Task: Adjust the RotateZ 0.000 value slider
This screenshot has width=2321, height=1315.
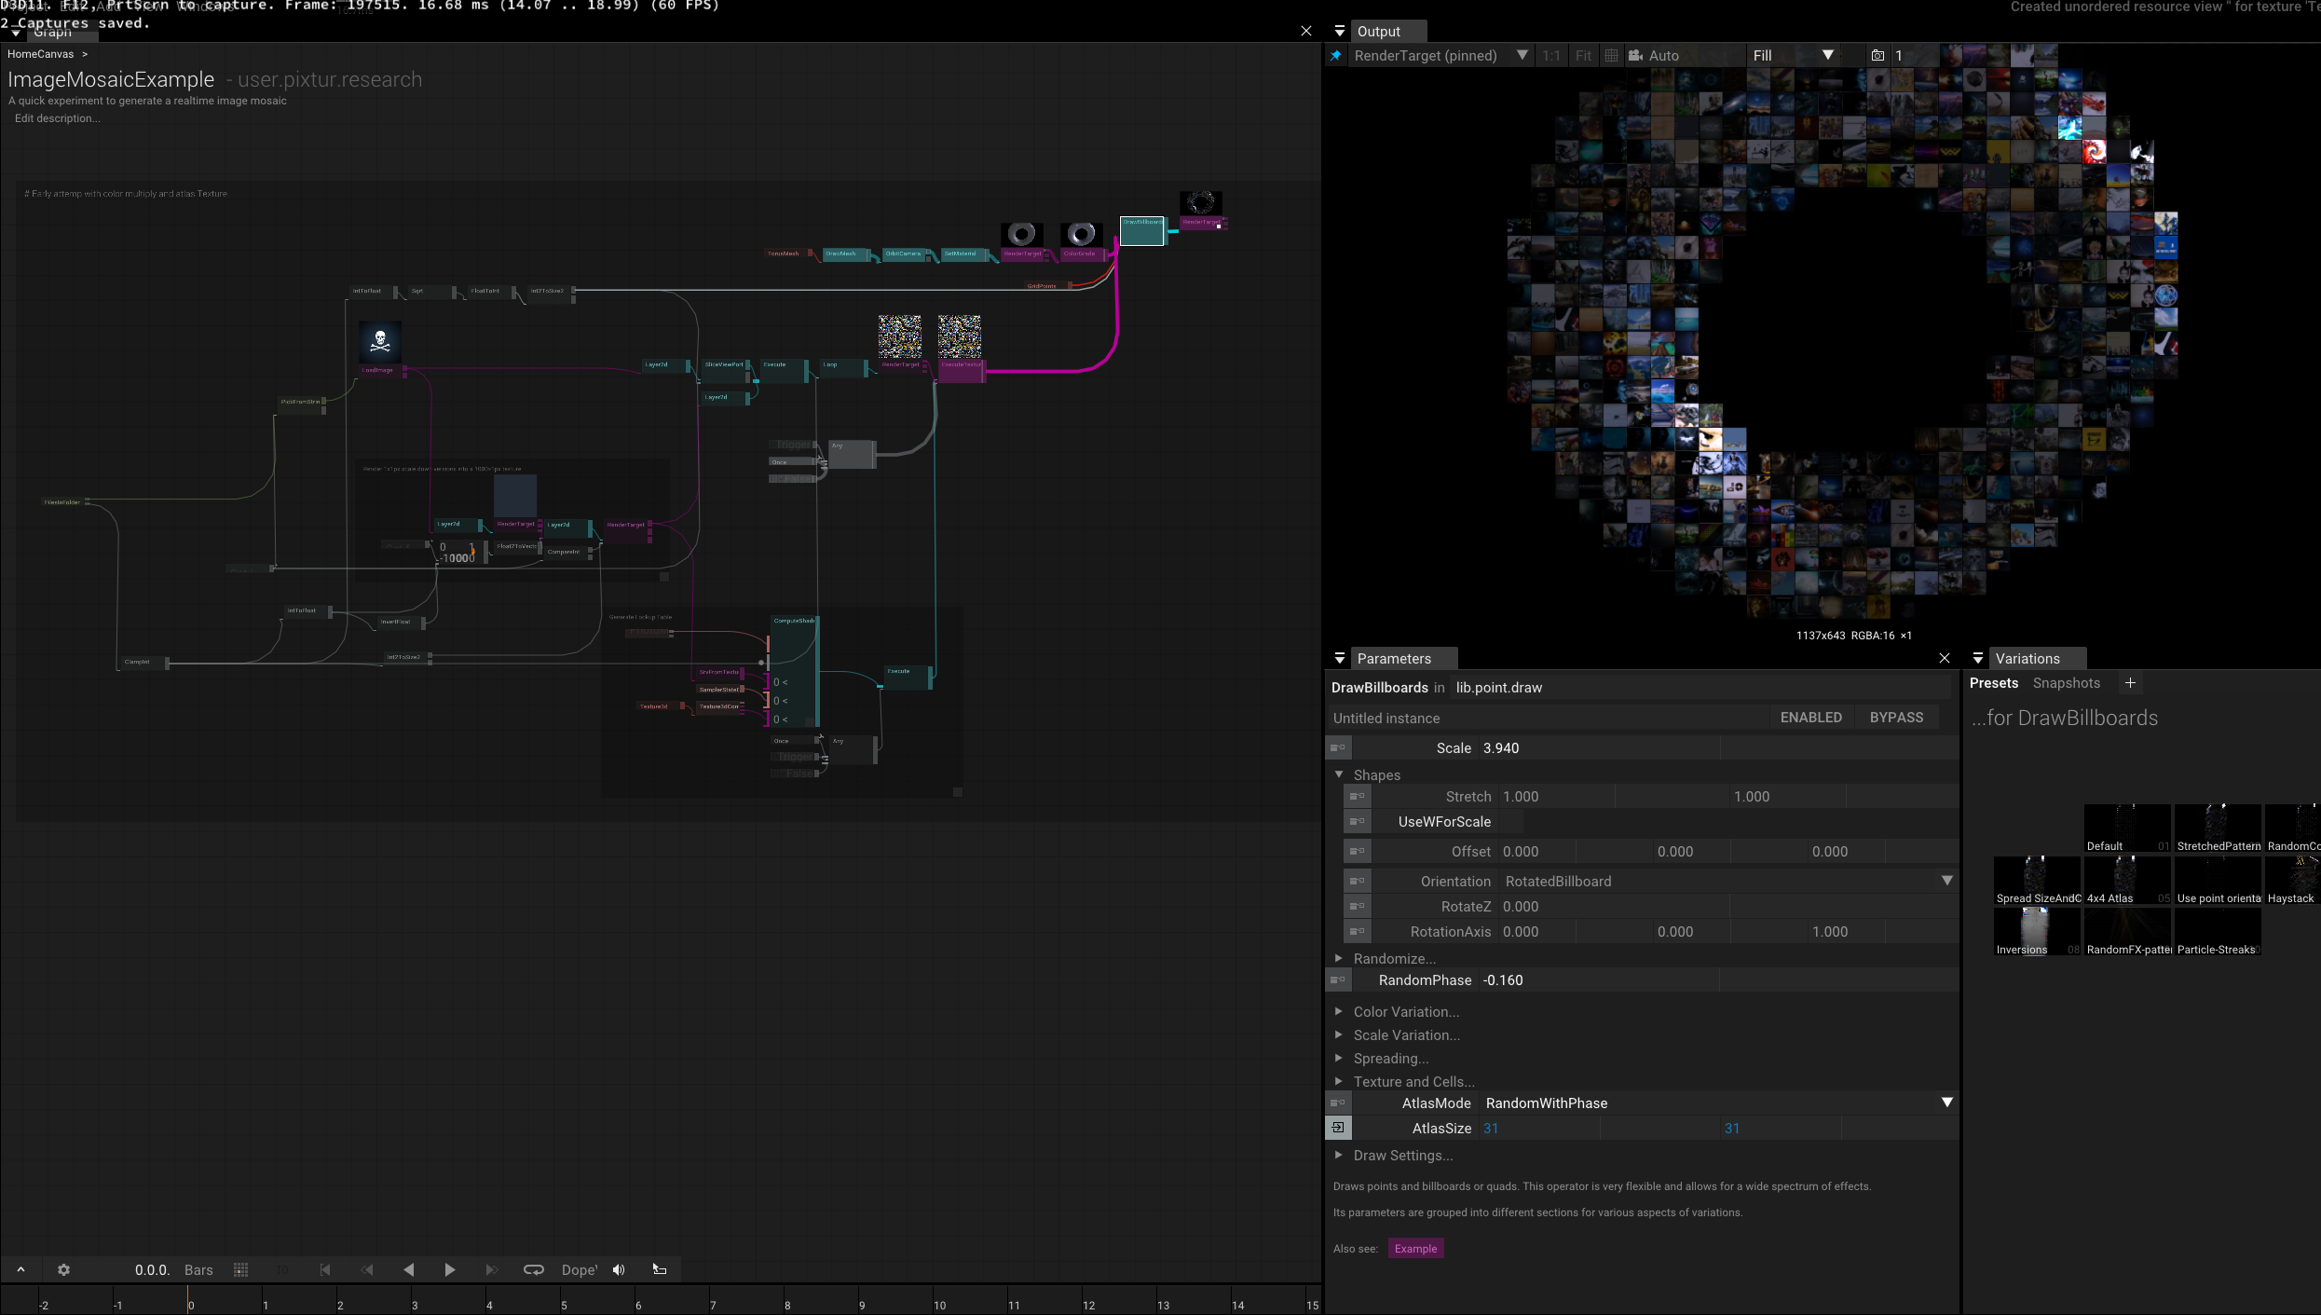Action: point(1727,907)
